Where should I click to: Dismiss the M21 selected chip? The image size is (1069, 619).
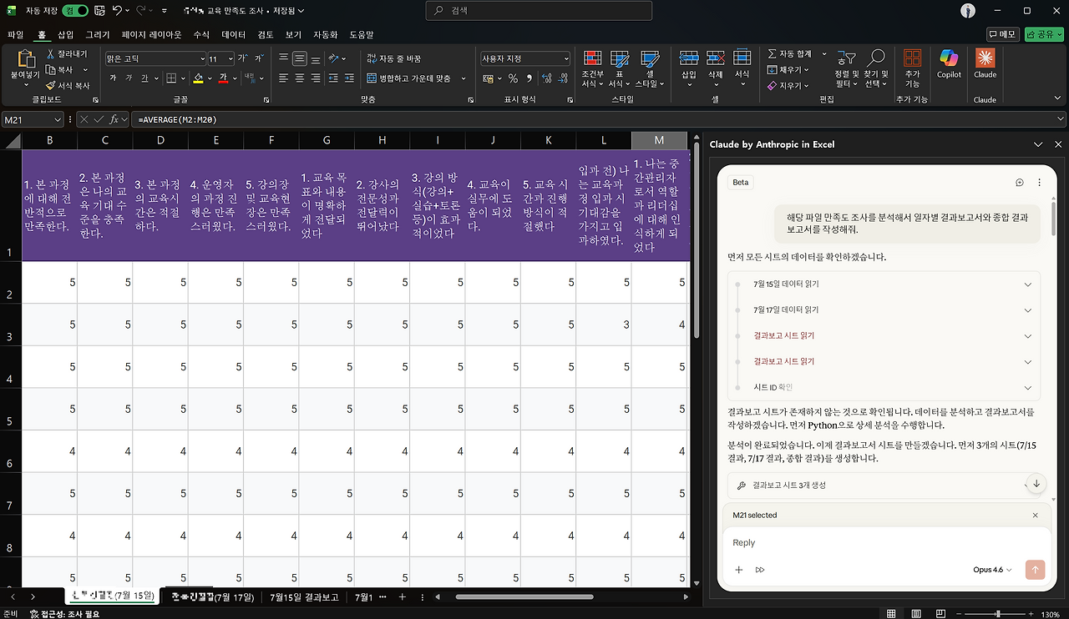click(1036, 515)
